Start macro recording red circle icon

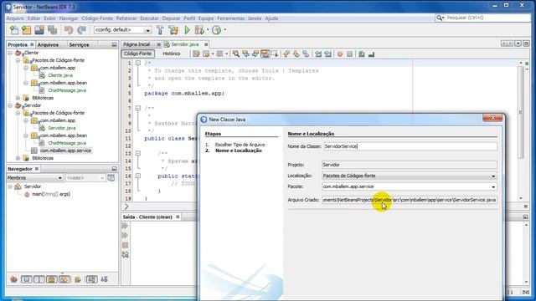(340, 54)
